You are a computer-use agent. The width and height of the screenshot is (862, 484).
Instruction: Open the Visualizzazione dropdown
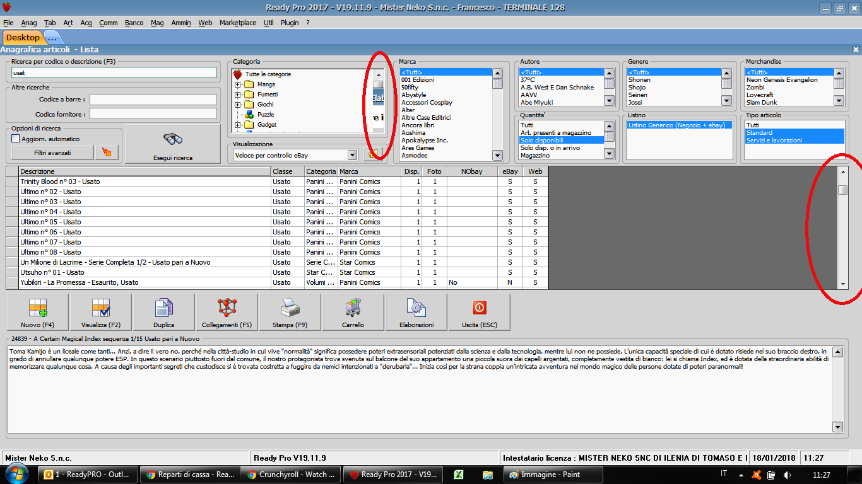click(x=352, y=155)
